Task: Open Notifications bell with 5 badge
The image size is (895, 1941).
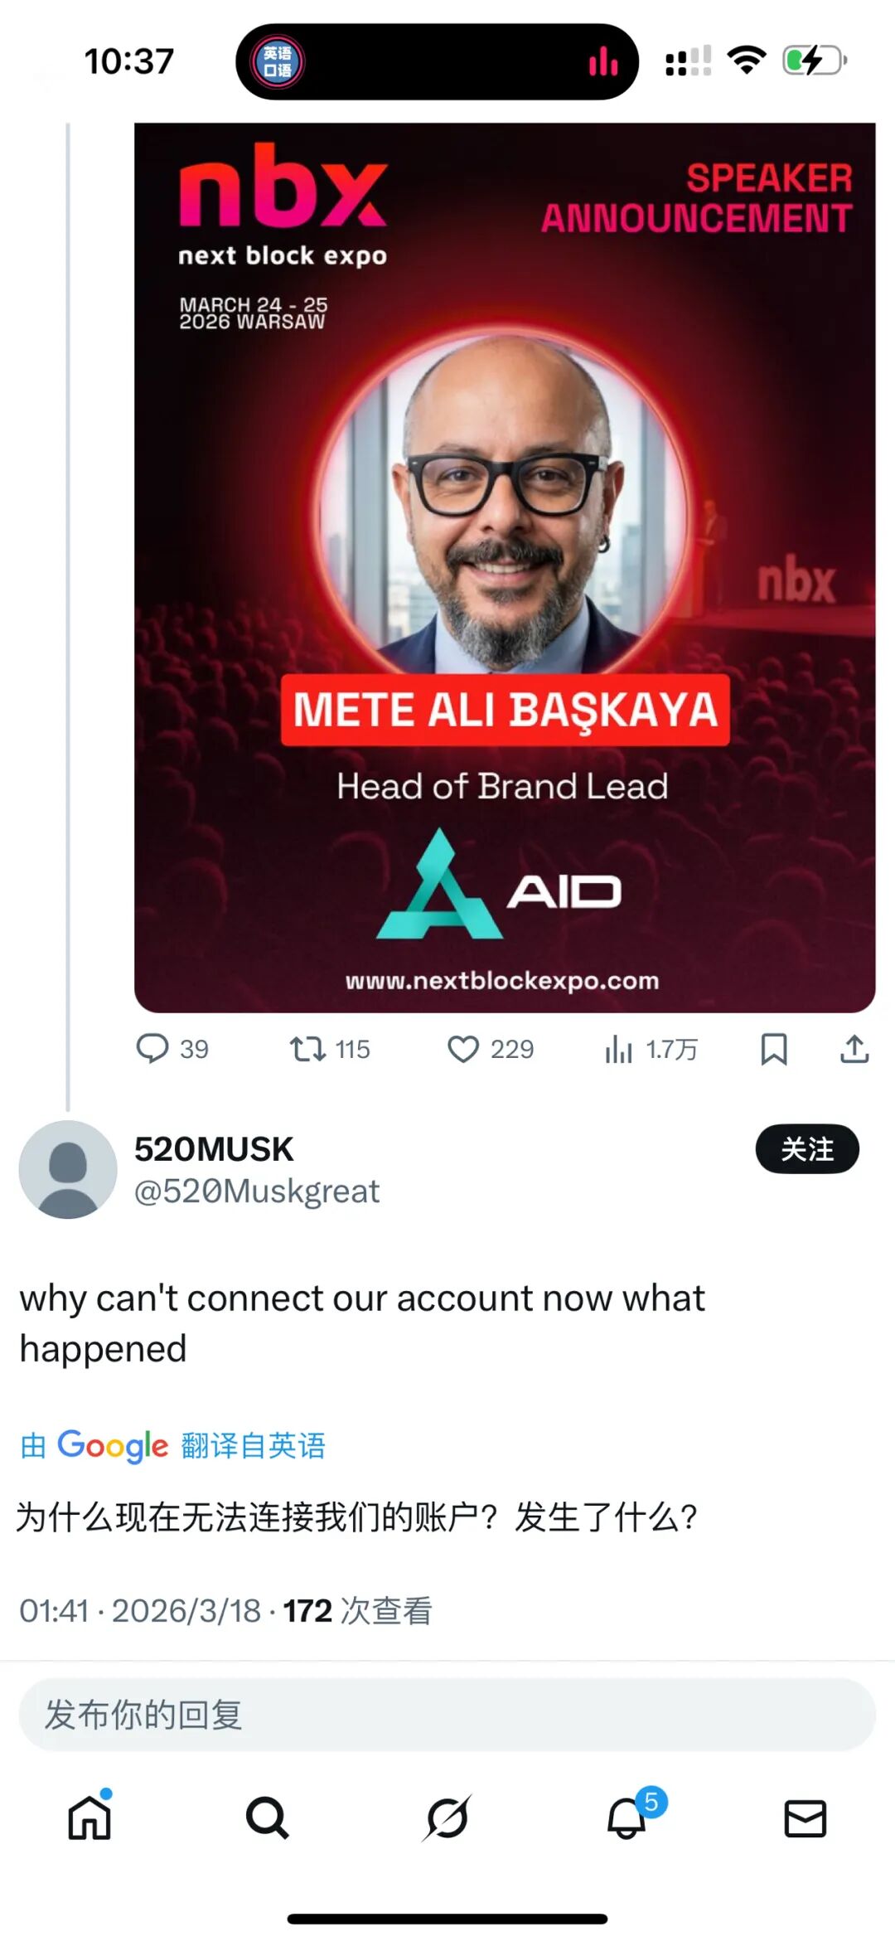Action: (626, 1819)
